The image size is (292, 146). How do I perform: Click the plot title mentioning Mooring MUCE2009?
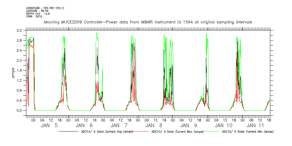pos(148,22)
